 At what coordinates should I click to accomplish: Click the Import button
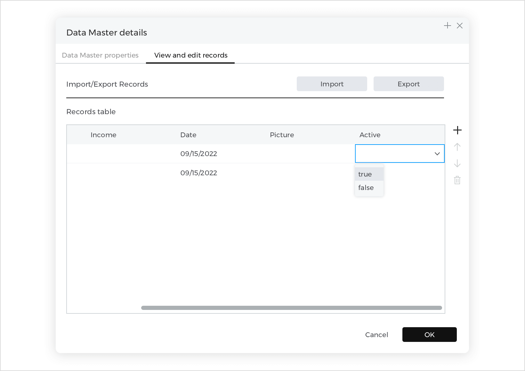[x=332, y=84]
